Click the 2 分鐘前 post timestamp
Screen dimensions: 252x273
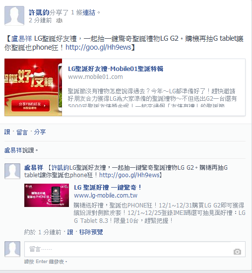tap(40, 20)
